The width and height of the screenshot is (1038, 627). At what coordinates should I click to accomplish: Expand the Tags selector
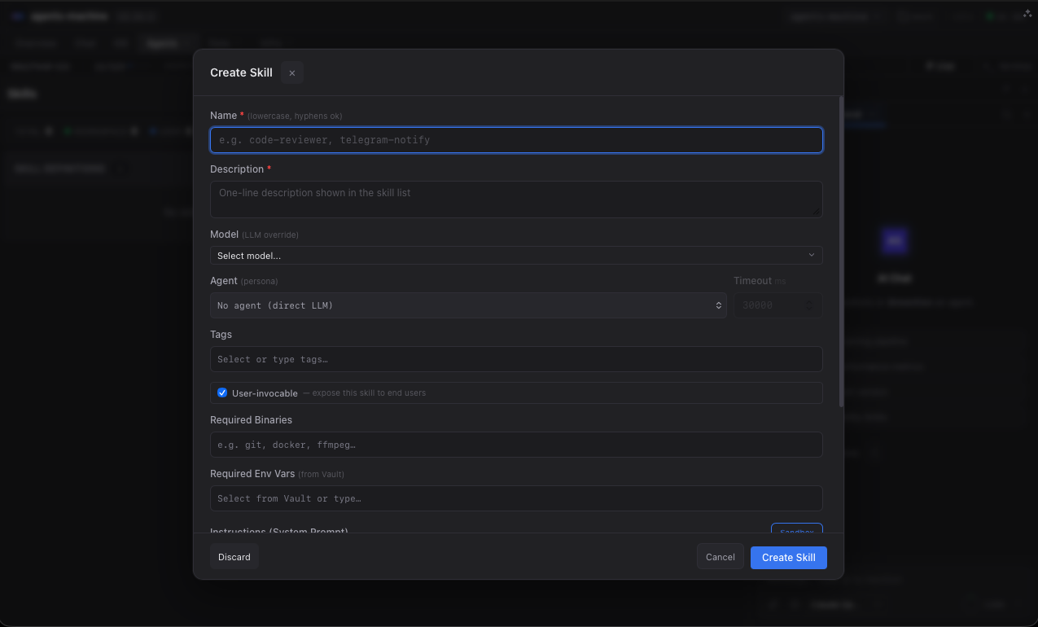[x=516, y=359]
